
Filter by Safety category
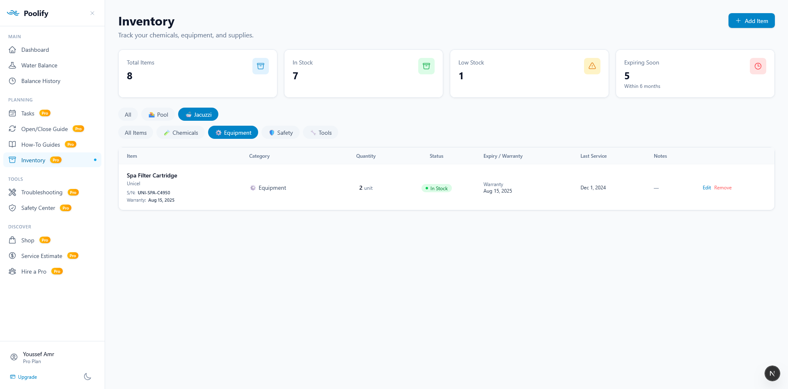point(281,133)
